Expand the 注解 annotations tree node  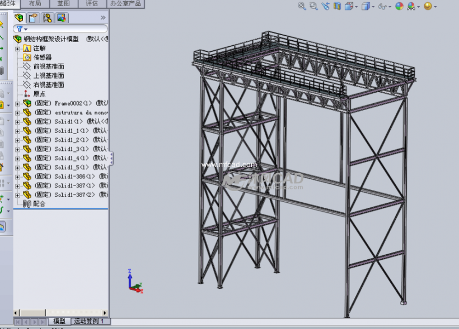click(17, 47)
